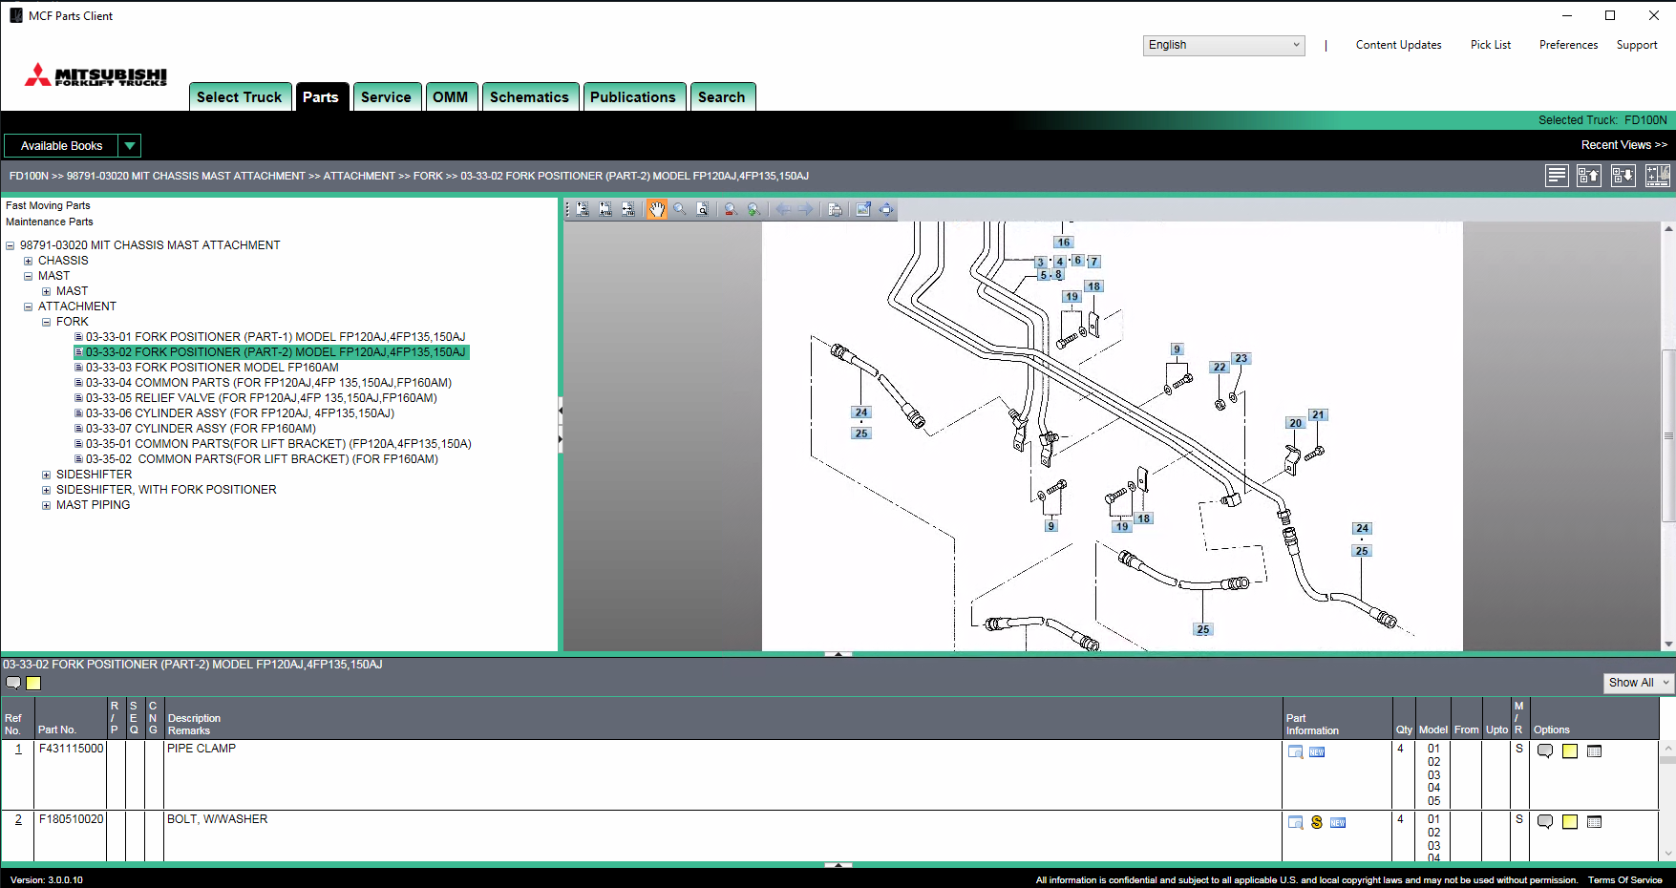
Task: Open Fast Moving Parts entry
Action: click(x=48, y=205)
